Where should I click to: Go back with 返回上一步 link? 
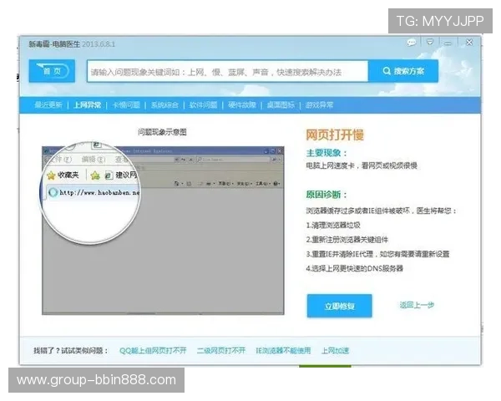[x=417, y=305]
